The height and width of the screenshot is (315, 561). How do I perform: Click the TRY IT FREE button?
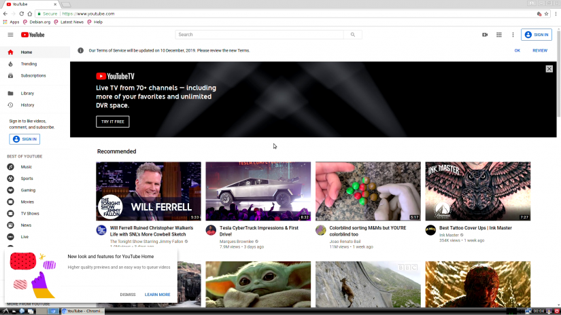point(112,122)
